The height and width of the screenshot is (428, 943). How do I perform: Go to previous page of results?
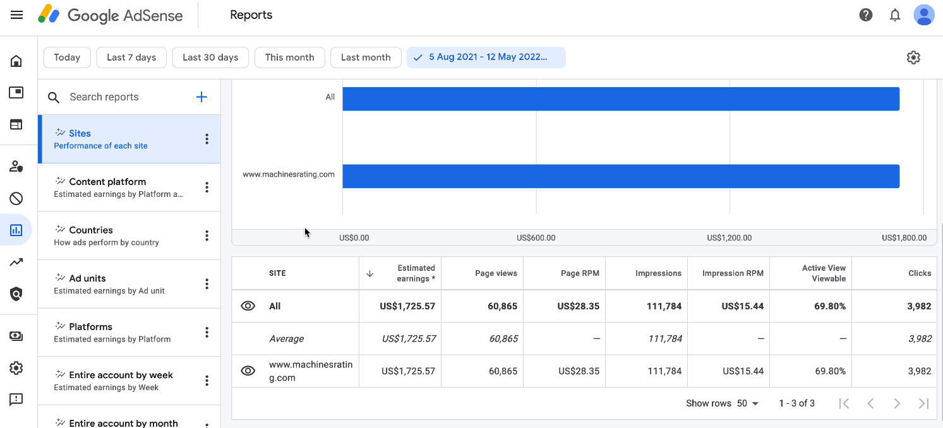click(x=870, y=403)
